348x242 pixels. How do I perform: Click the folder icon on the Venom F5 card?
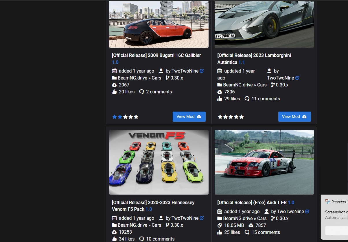click(114, 225)
